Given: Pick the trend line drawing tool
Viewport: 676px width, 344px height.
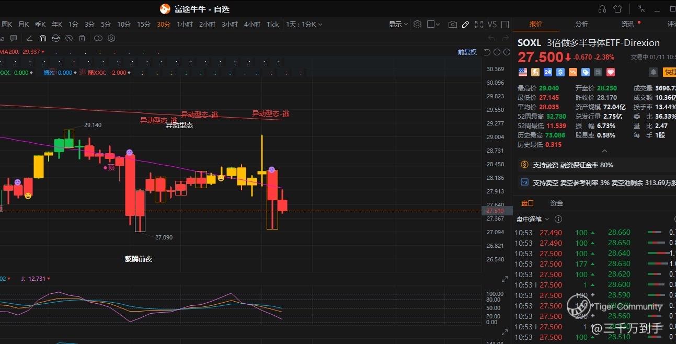Looking at the screenshot, I should [29, 38].
